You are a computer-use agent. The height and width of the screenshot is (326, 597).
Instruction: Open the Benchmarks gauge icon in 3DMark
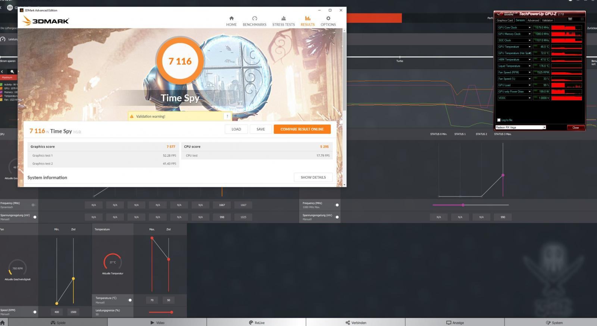coord(254,18)
